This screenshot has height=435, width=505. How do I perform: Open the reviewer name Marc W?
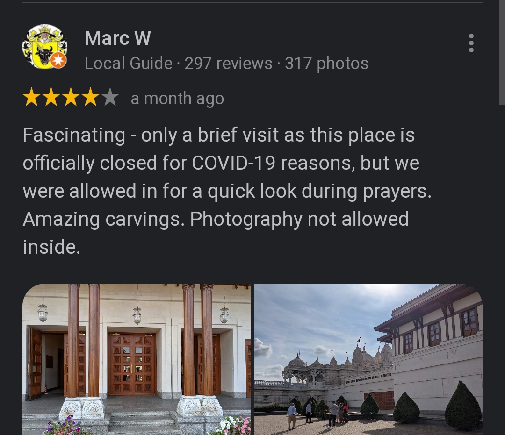[x=117, y=38]
